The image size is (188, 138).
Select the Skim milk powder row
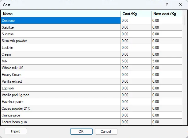(x=61, y=41)
